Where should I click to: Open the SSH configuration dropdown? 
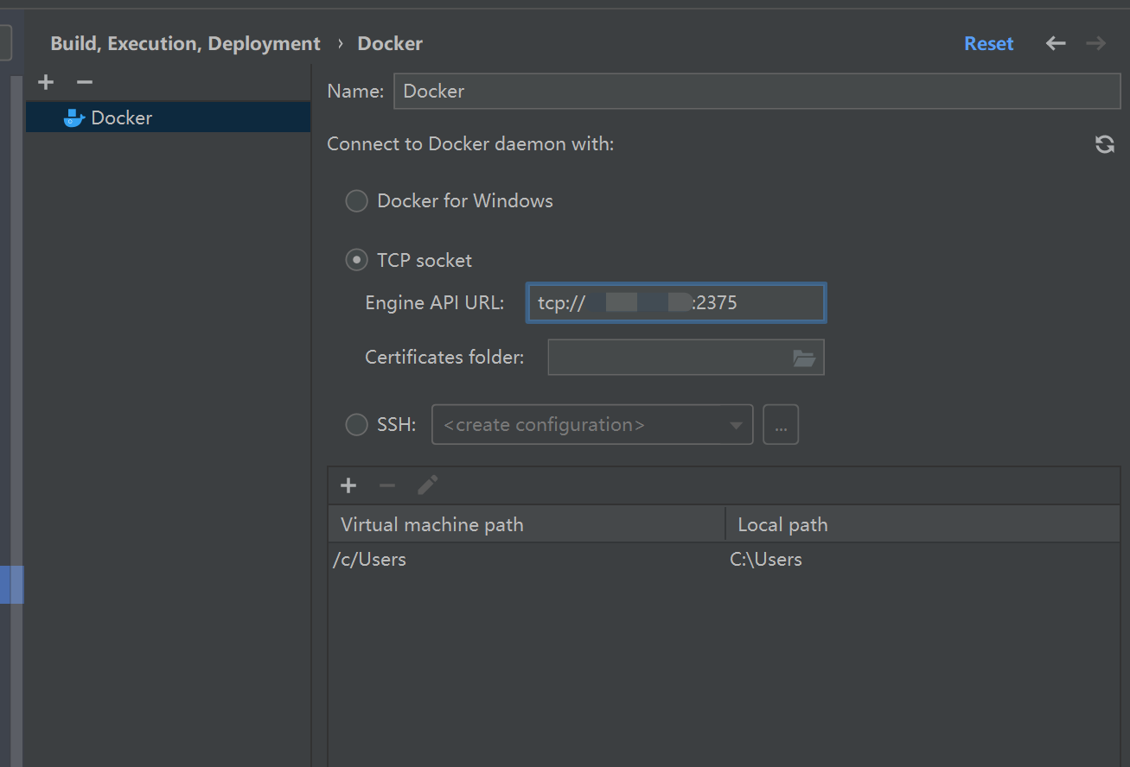point(592,425)
